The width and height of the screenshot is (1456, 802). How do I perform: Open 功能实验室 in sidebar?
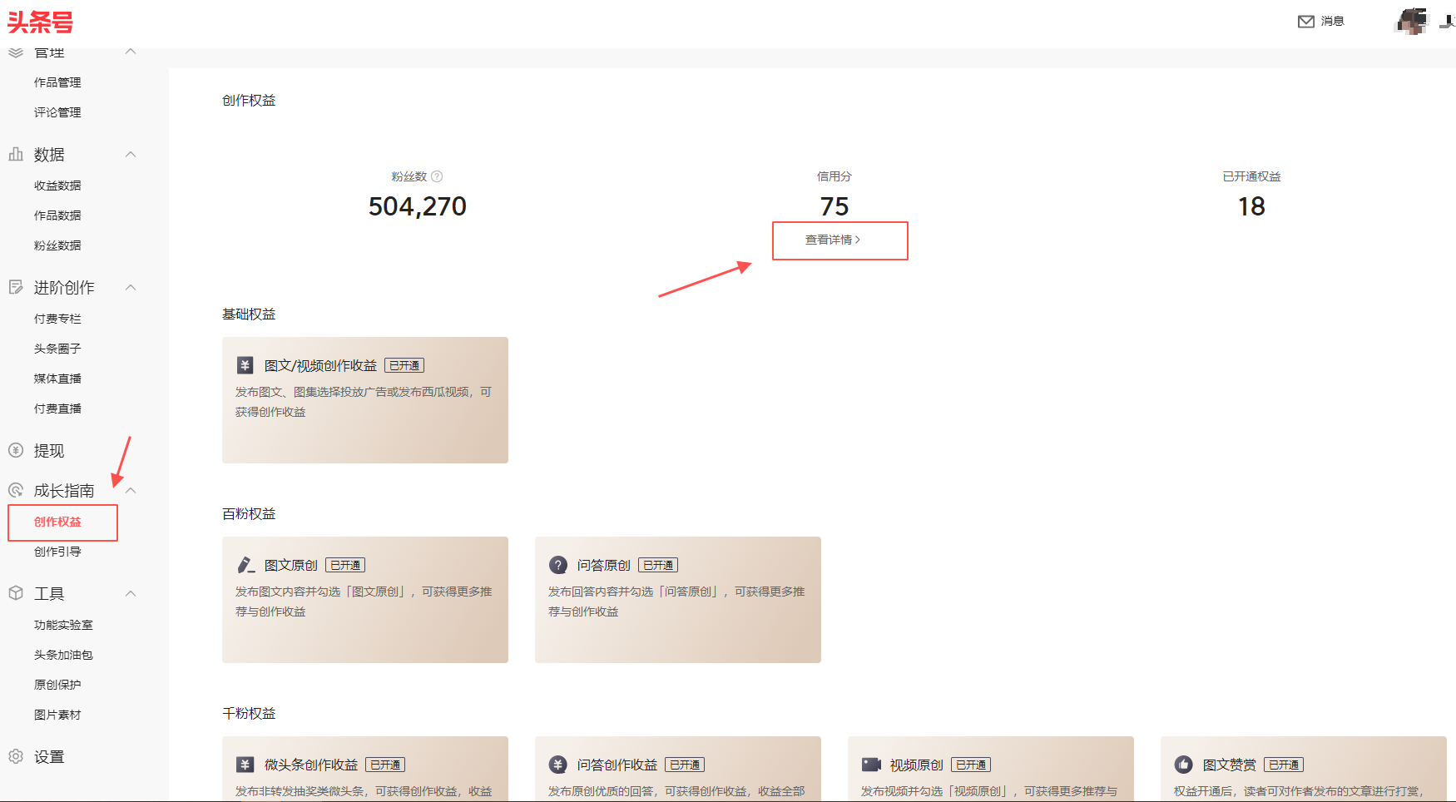point(63,625)
